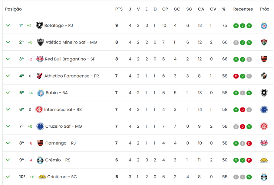
Task: Click the Flamengo club crest
Action: tap(40, 143)
